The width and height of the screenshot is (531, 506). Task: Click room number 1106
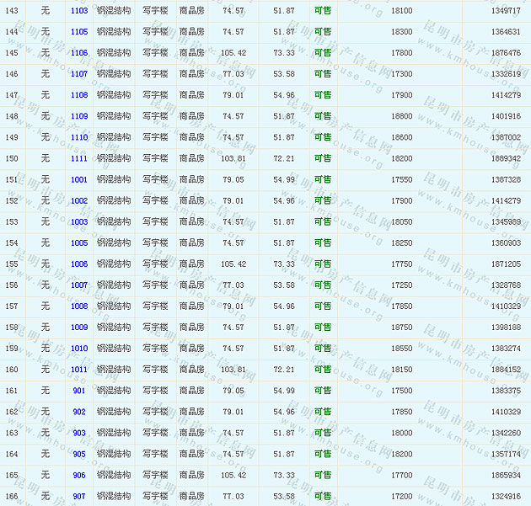[x=79, y=53]
